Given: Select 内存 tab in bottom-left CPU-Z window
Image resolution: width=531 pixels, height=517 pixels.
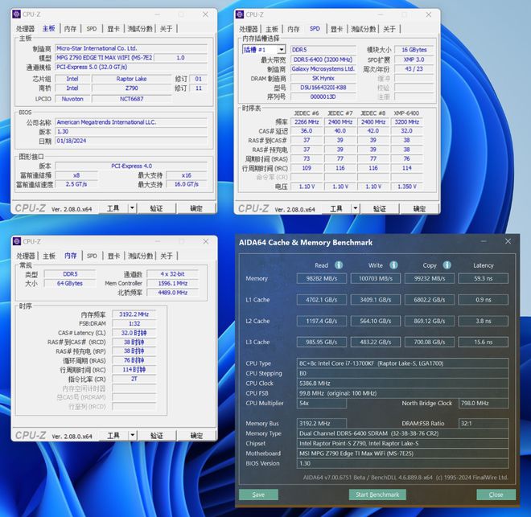Looking at the screenshot, I should (71, 256).
